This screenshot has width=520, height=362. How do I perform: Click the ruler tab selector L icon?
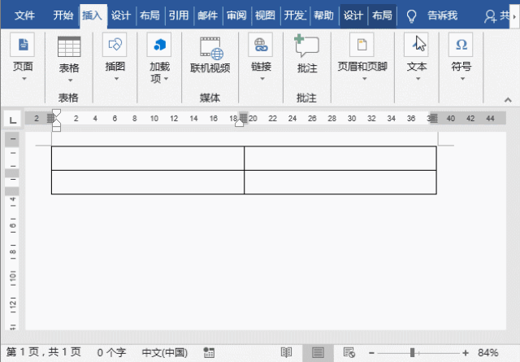[13, 119]
